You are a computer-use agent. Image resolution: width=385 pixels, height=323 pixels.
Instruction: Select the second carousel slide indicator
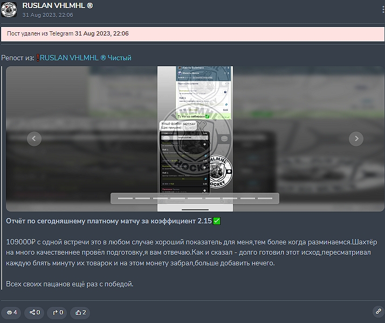142,198
